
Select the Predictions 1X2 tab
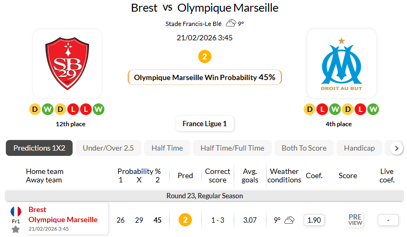click(x=39, y=148)
